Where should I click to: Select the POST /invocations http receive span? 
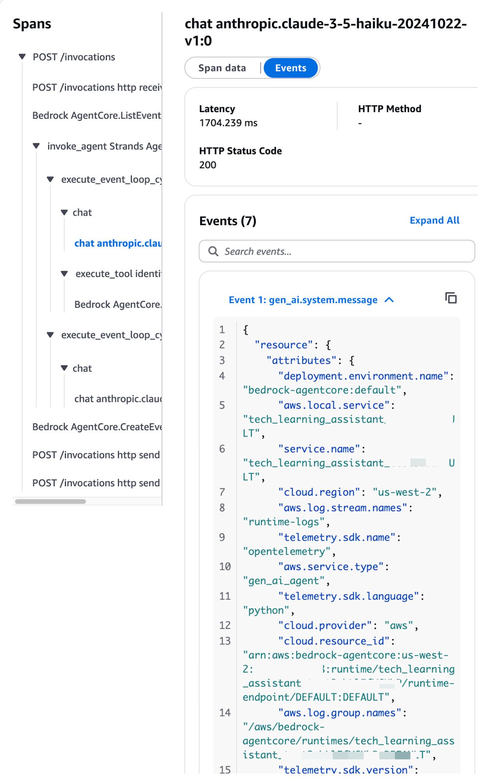(97, 88)
